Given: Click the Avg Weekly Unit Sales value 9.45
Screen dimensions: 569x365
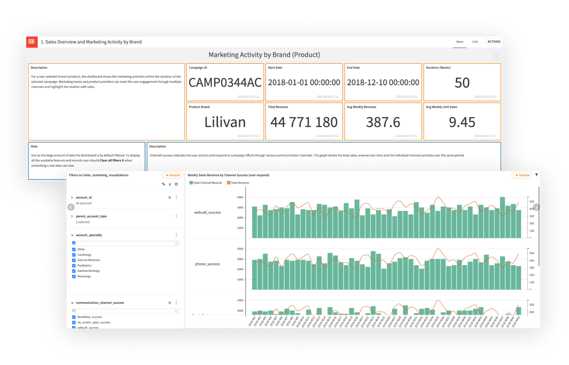Looking at the screenshot, I should pyautogui.click(x=462, y=122).
